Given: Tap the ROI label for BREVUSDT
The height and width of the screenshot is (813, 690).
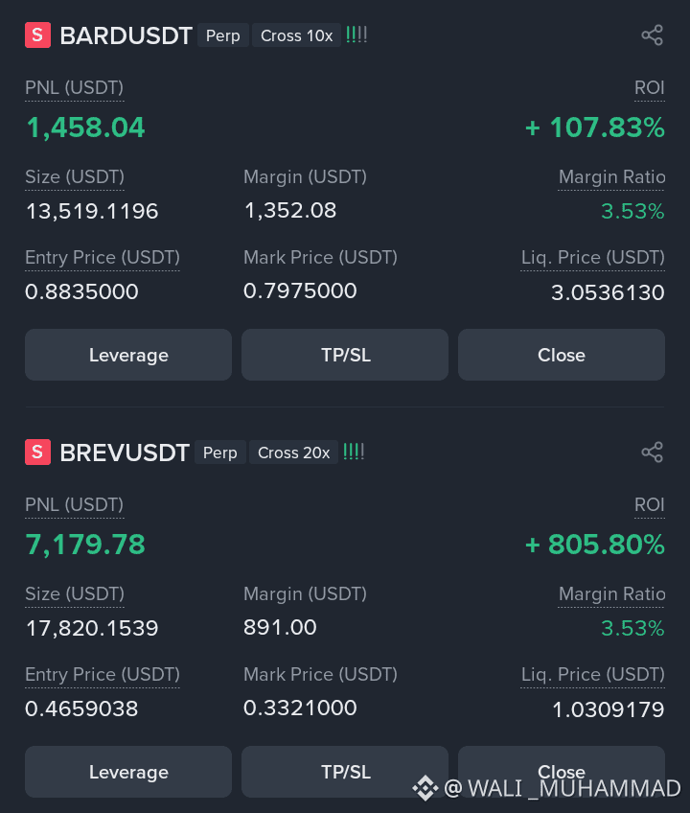Looking at the screenshot, I should point(650,505).
